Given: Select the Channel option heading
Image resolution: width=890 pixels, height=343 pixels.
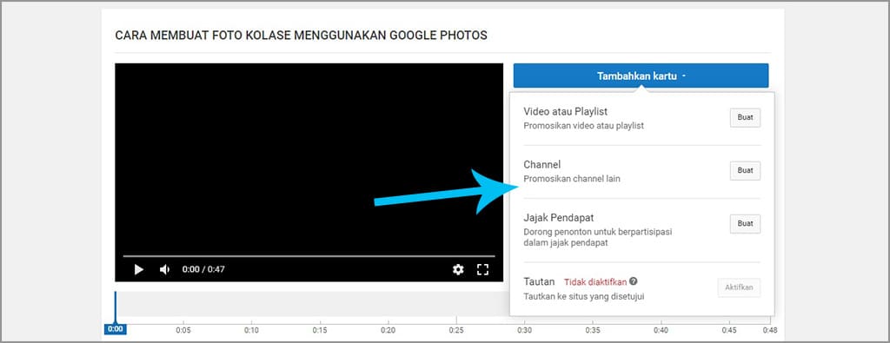Looking at the screenshot, I should [542, 164].
